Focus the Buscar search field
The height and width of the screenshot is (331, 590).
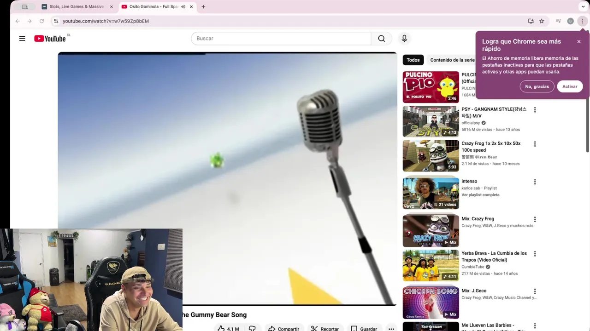[x=281, y=39]
